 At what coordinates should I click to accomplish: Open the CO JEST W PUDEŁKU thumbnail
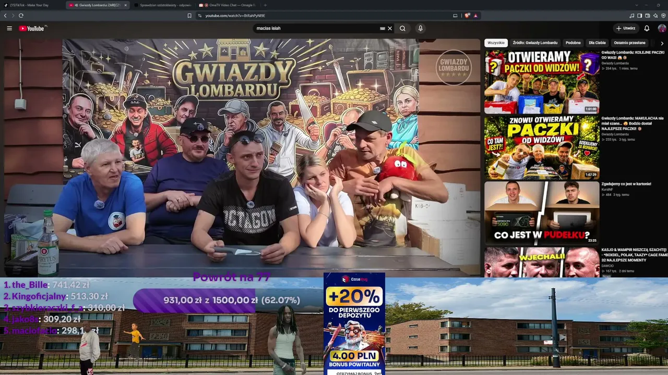click(x=542, y=213)
